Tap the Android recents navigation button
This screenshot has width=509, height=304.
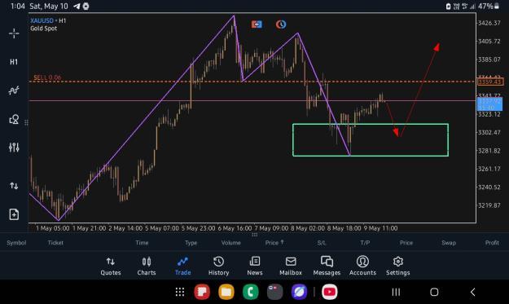[x=396, y=292]
